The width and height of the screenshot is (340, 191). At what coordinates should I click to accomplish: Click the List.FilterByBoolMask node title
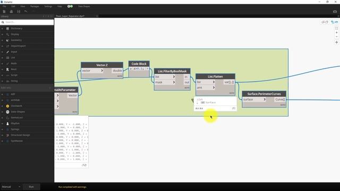172,71
